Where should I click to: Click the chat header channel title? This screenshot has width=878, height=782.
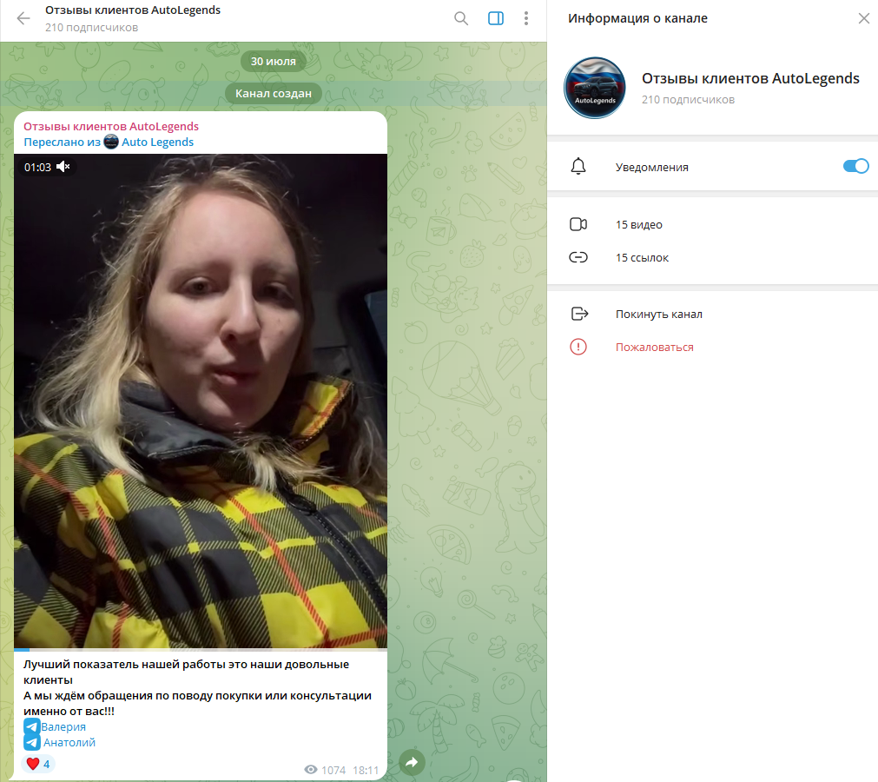click(x=133, y=10)
